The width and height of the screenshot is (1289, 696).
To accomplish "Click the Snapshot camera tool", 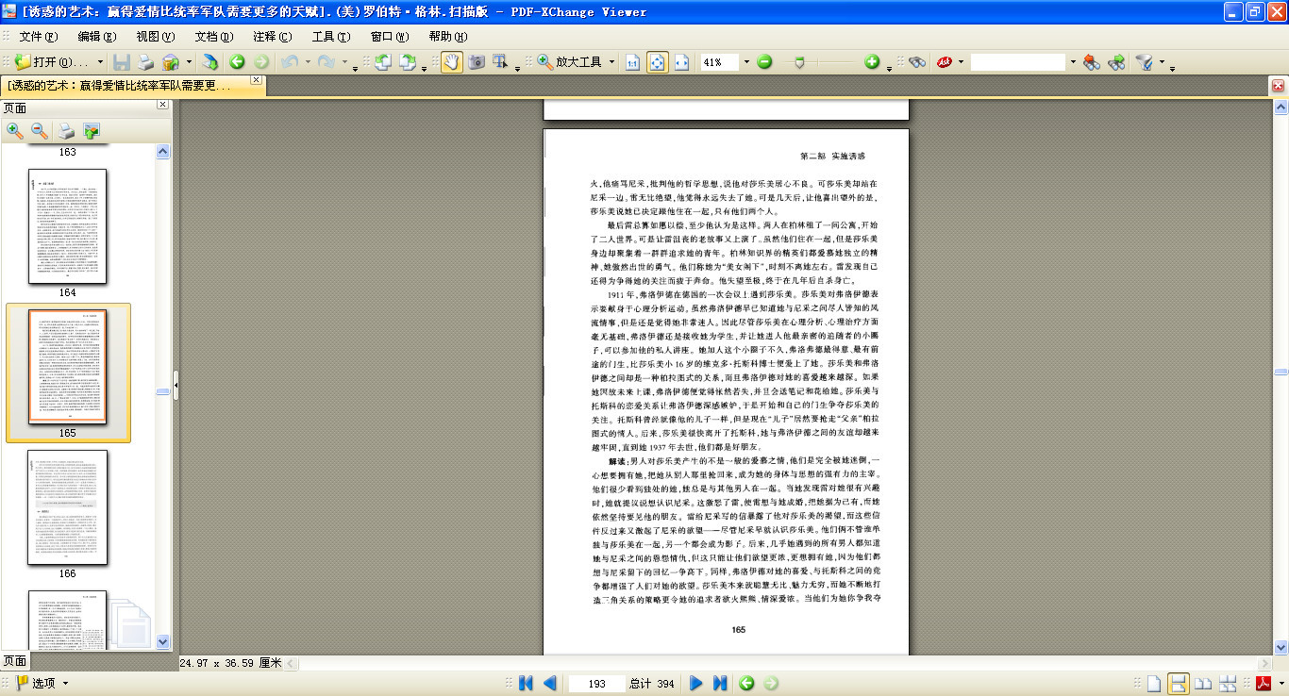I will pyautogui.click(x=477, y=62).
